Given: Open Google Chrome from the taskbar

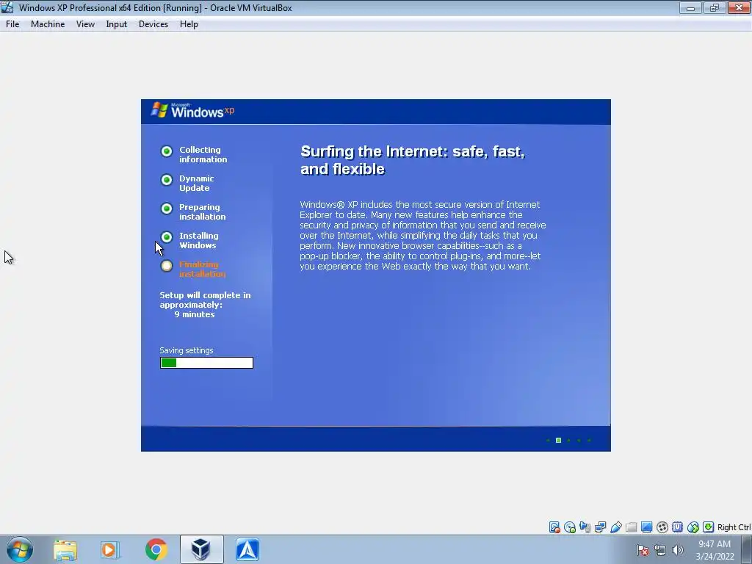Looking at the screenshot, I should coord(156,550).
